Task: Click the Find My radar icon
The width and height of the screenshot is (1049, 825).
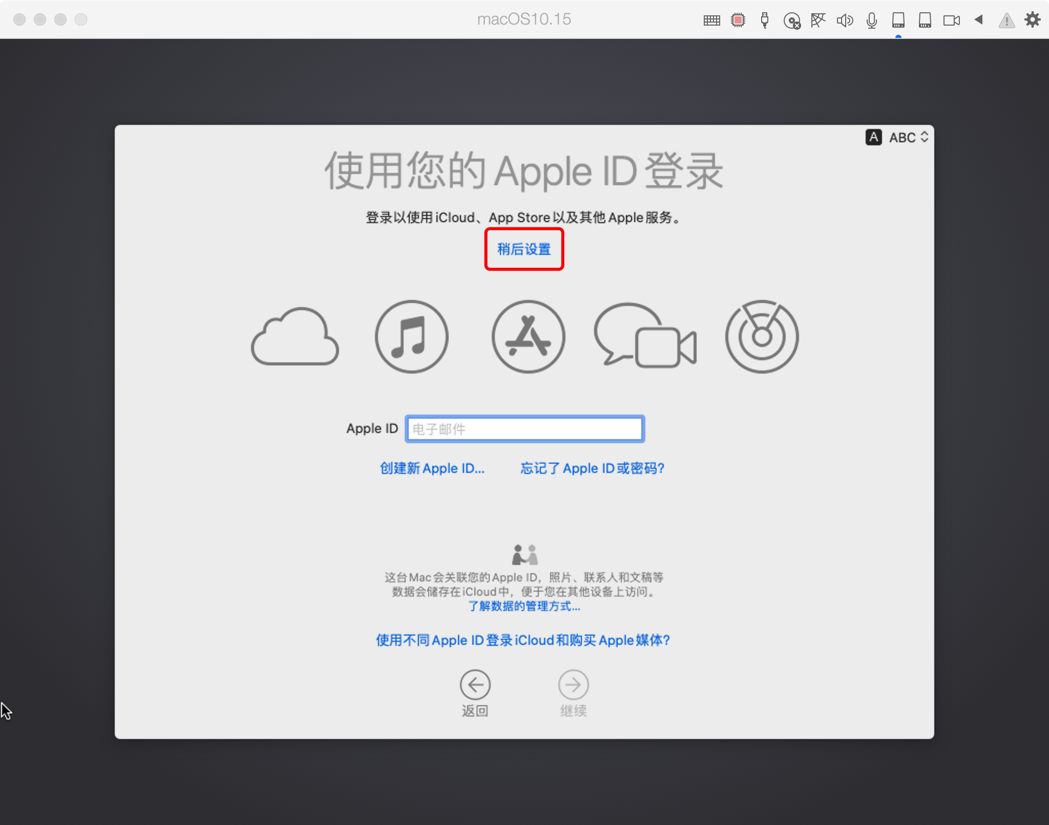Action: tap(762, 336)
